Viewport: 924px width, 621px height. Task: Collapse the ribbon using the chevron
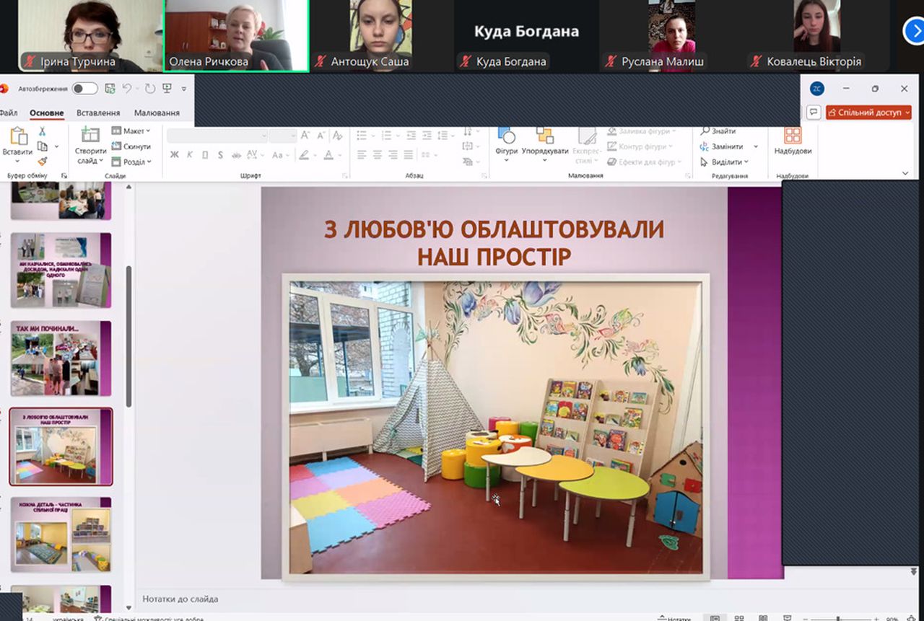tap(905, 173)
